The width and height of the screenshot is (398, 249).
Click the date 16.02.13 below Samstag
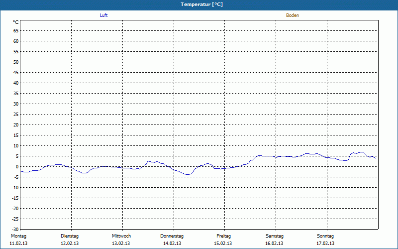(275, 244)
